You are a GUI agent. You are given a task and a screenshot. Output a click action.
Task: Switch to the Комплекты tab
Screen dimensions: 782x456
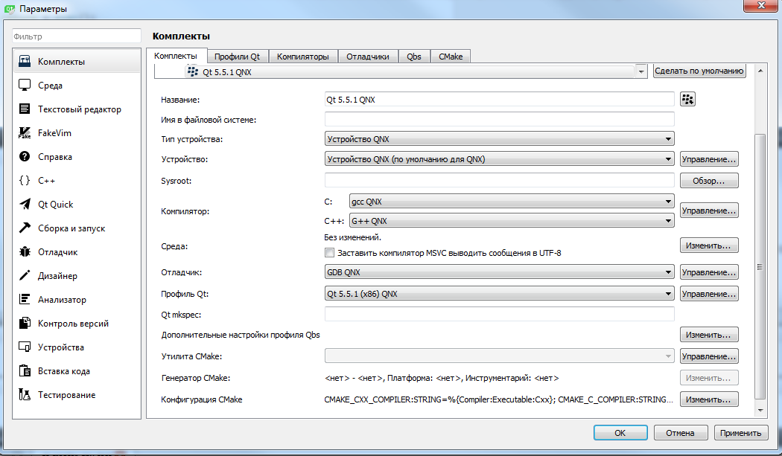pos(176,56)
